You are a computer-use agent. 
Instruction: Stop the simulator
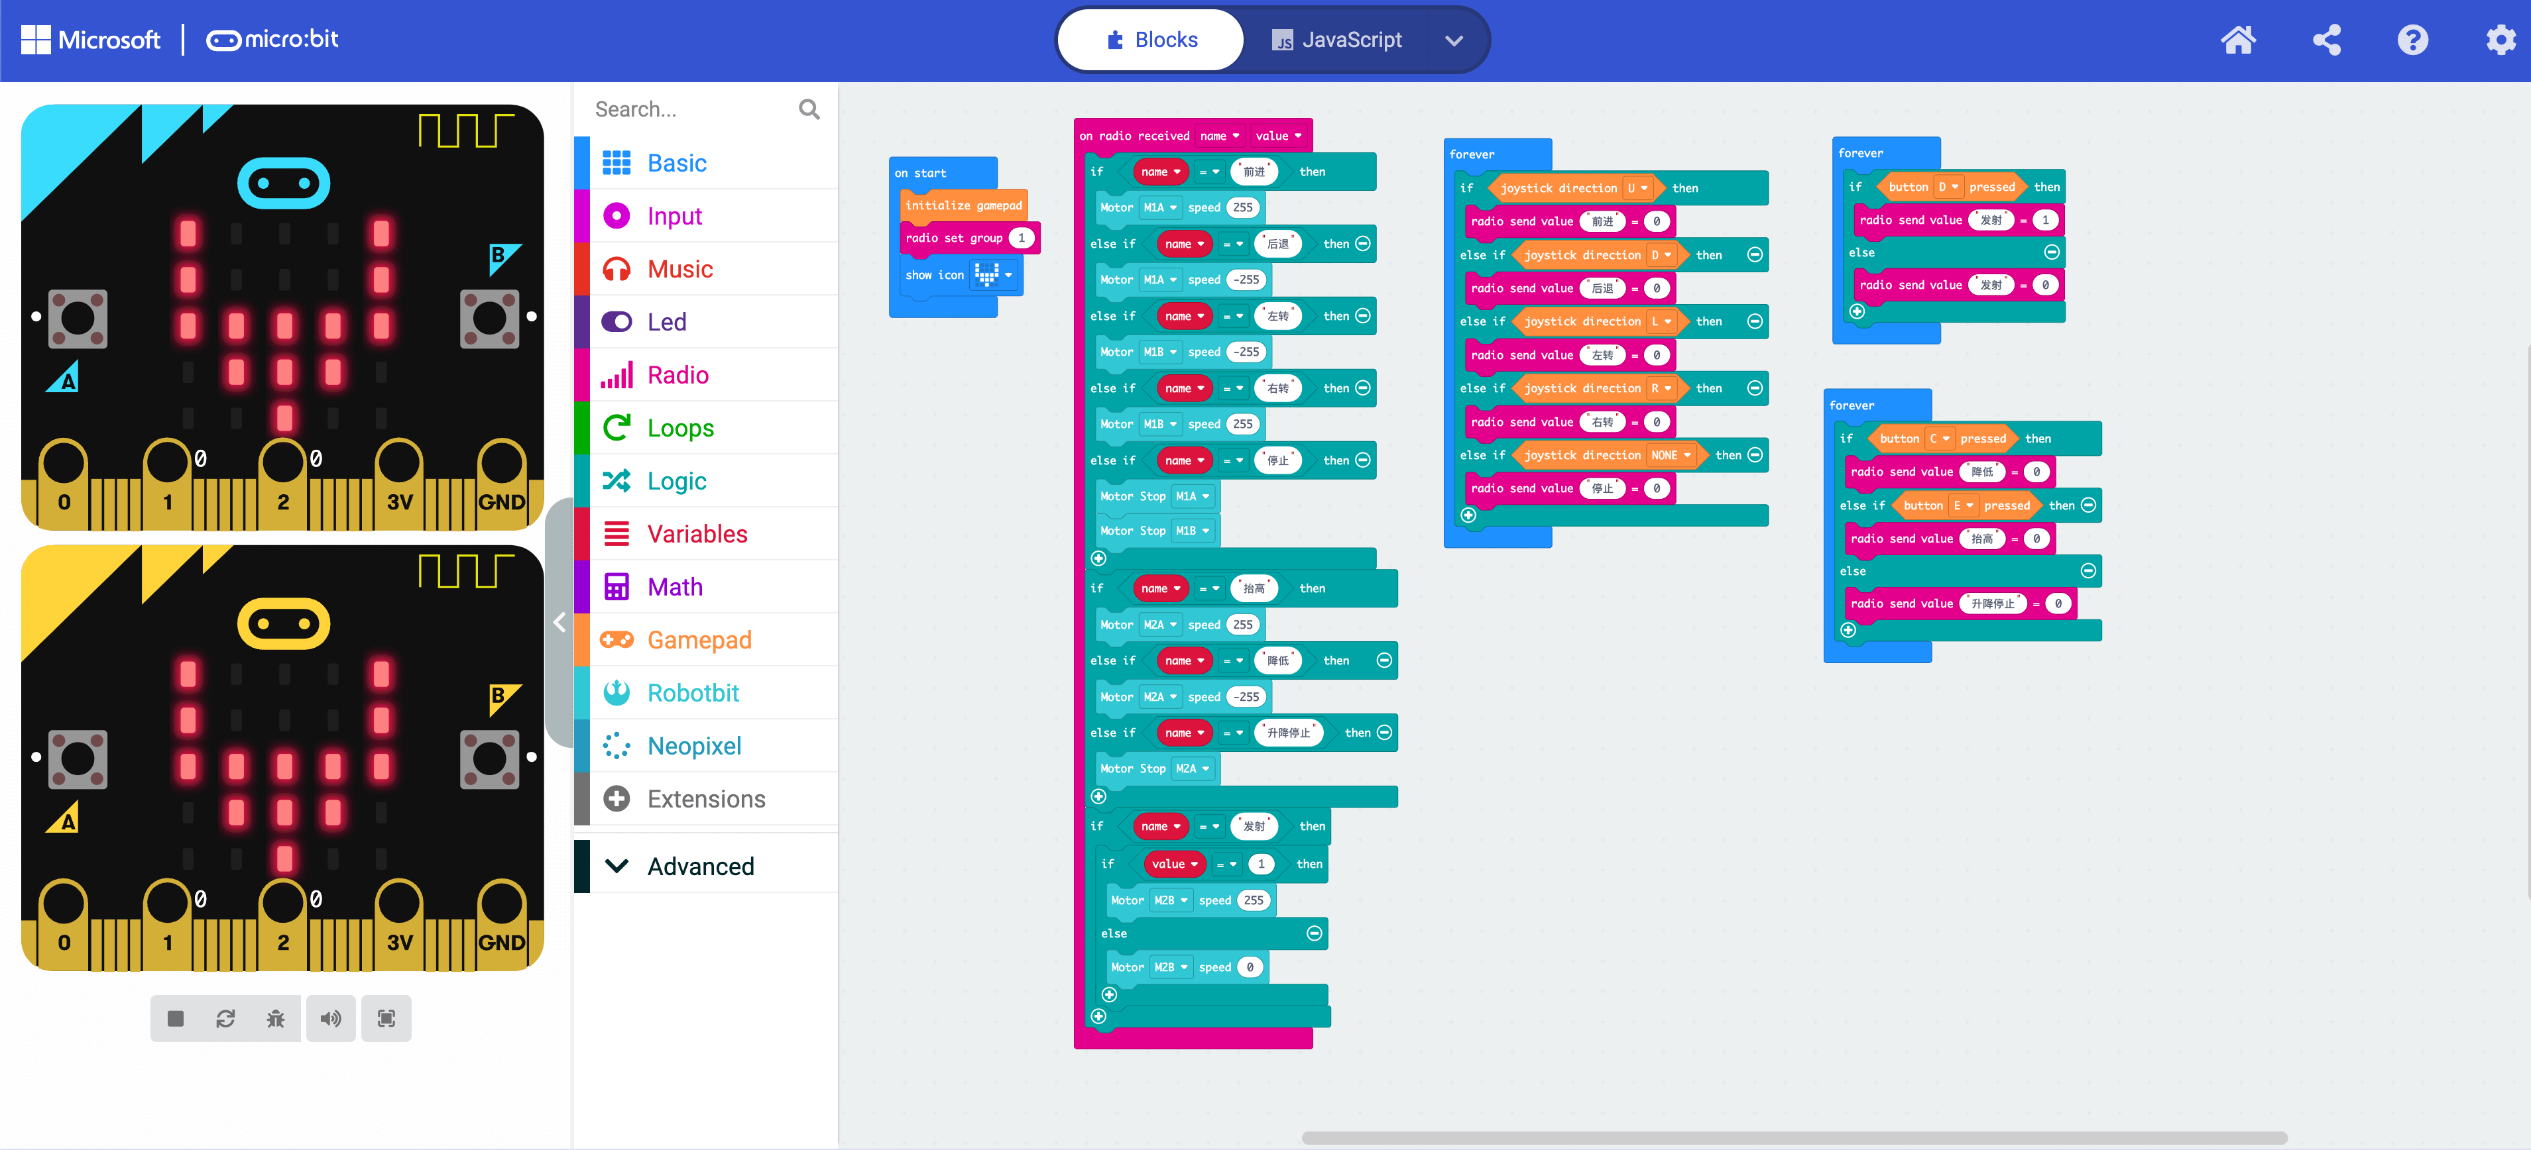point(175,1018)
